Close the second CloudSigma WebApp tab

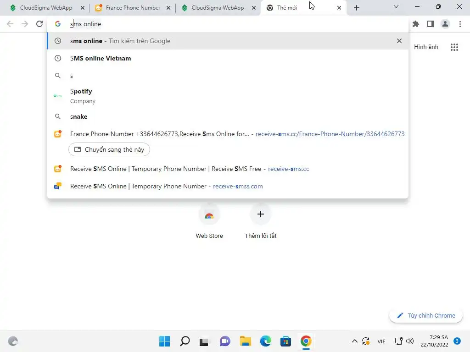[254, 8]
